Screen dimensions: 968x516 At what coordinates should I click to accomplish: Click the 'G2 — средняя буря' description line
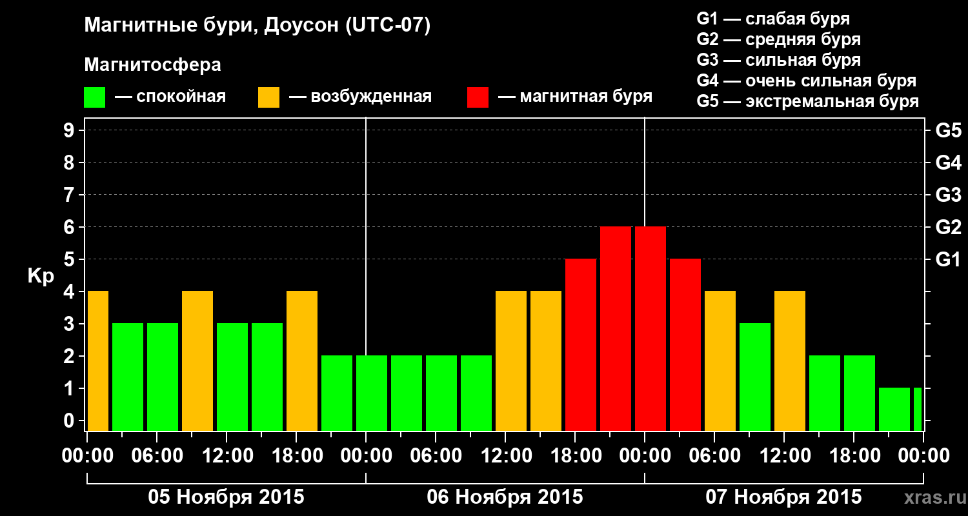[x=778, y=39]
